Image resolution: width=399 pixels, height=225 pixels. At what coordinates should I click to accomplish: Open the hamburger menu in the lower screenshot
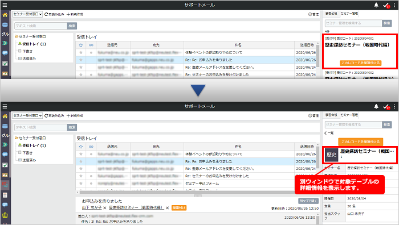(5, 106)
